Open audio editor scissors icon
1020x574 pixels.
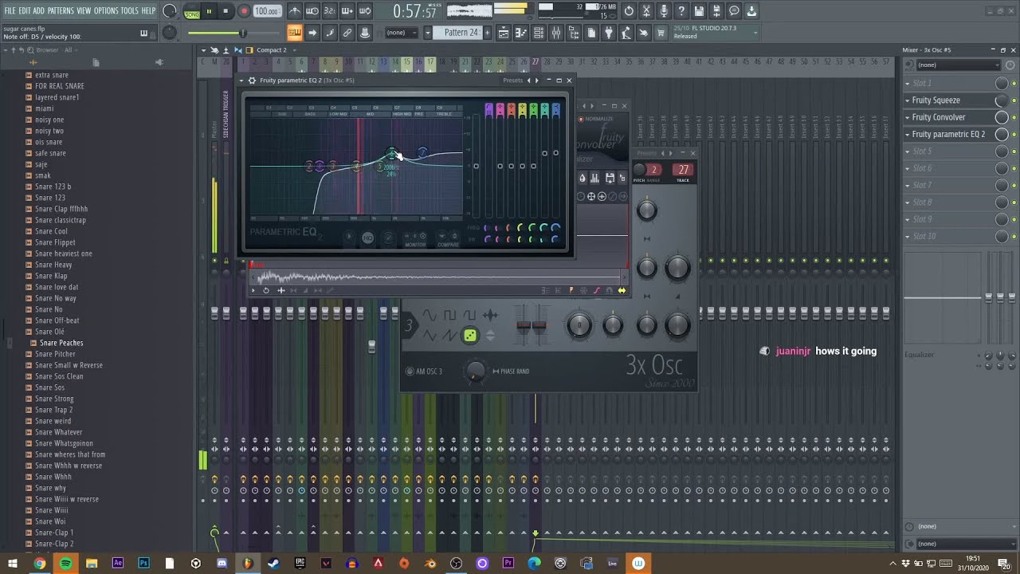(646, 11)
